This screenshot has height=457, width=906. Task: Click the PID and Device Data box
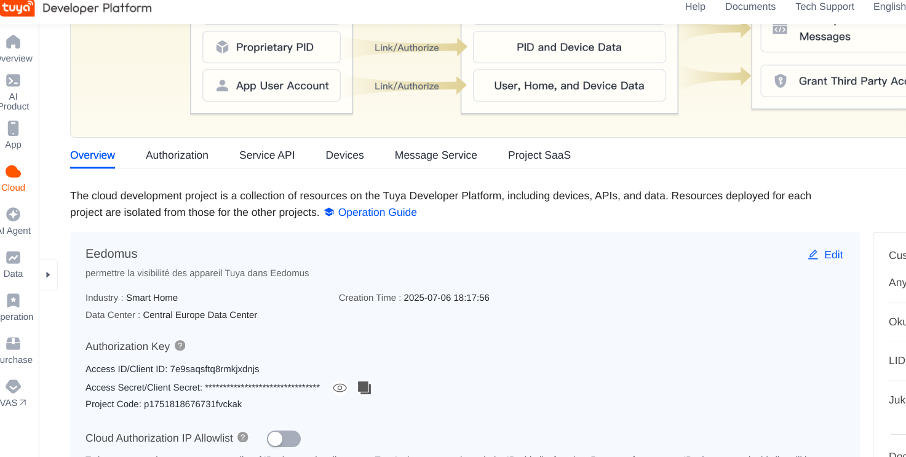pyautogui.click(x=569, y=47)
